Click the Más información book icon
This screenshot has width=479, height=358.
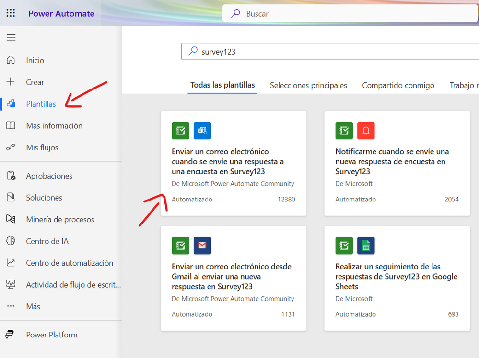(11, 125)
